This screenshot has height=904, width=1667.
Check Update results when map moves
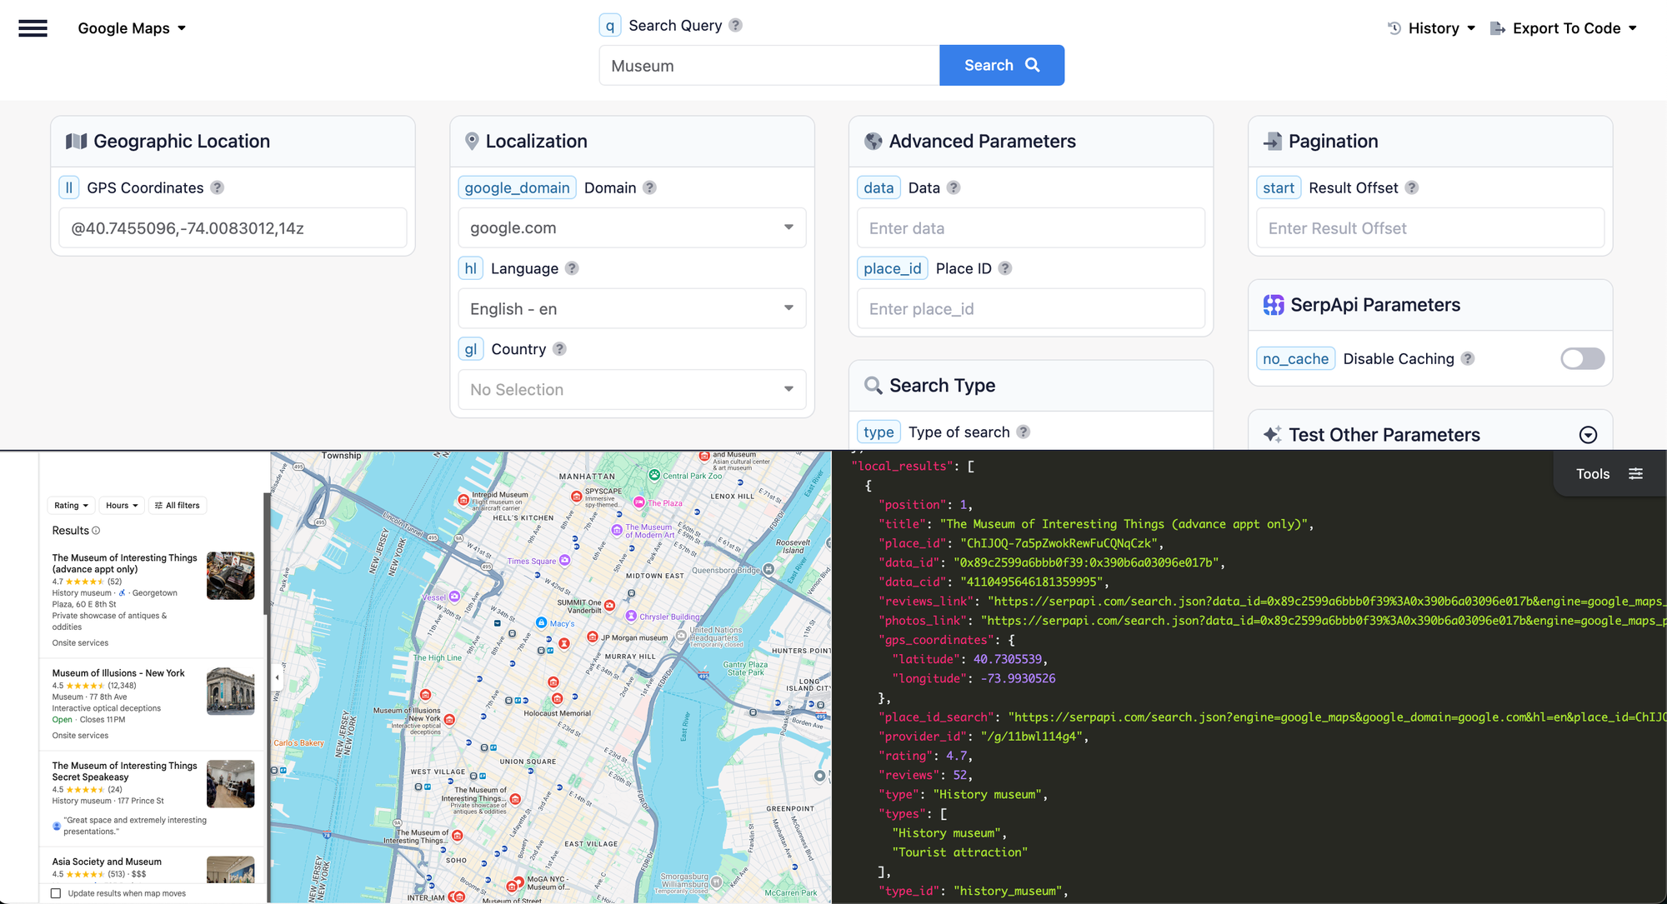click(56, 893)
